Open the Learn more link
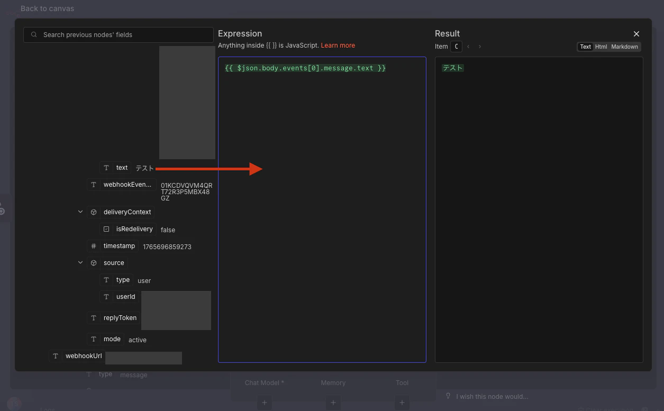This screenshot has height=411, width=664. 338,45
